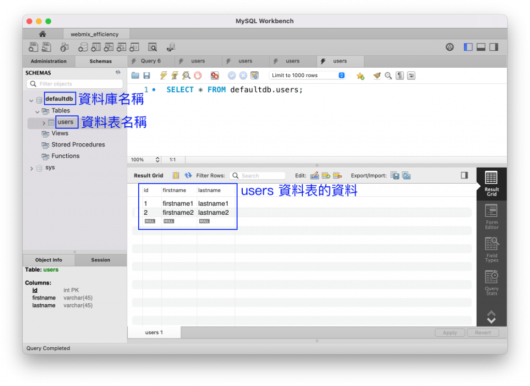
Task: Stop query execution icon
Action: 198,76
